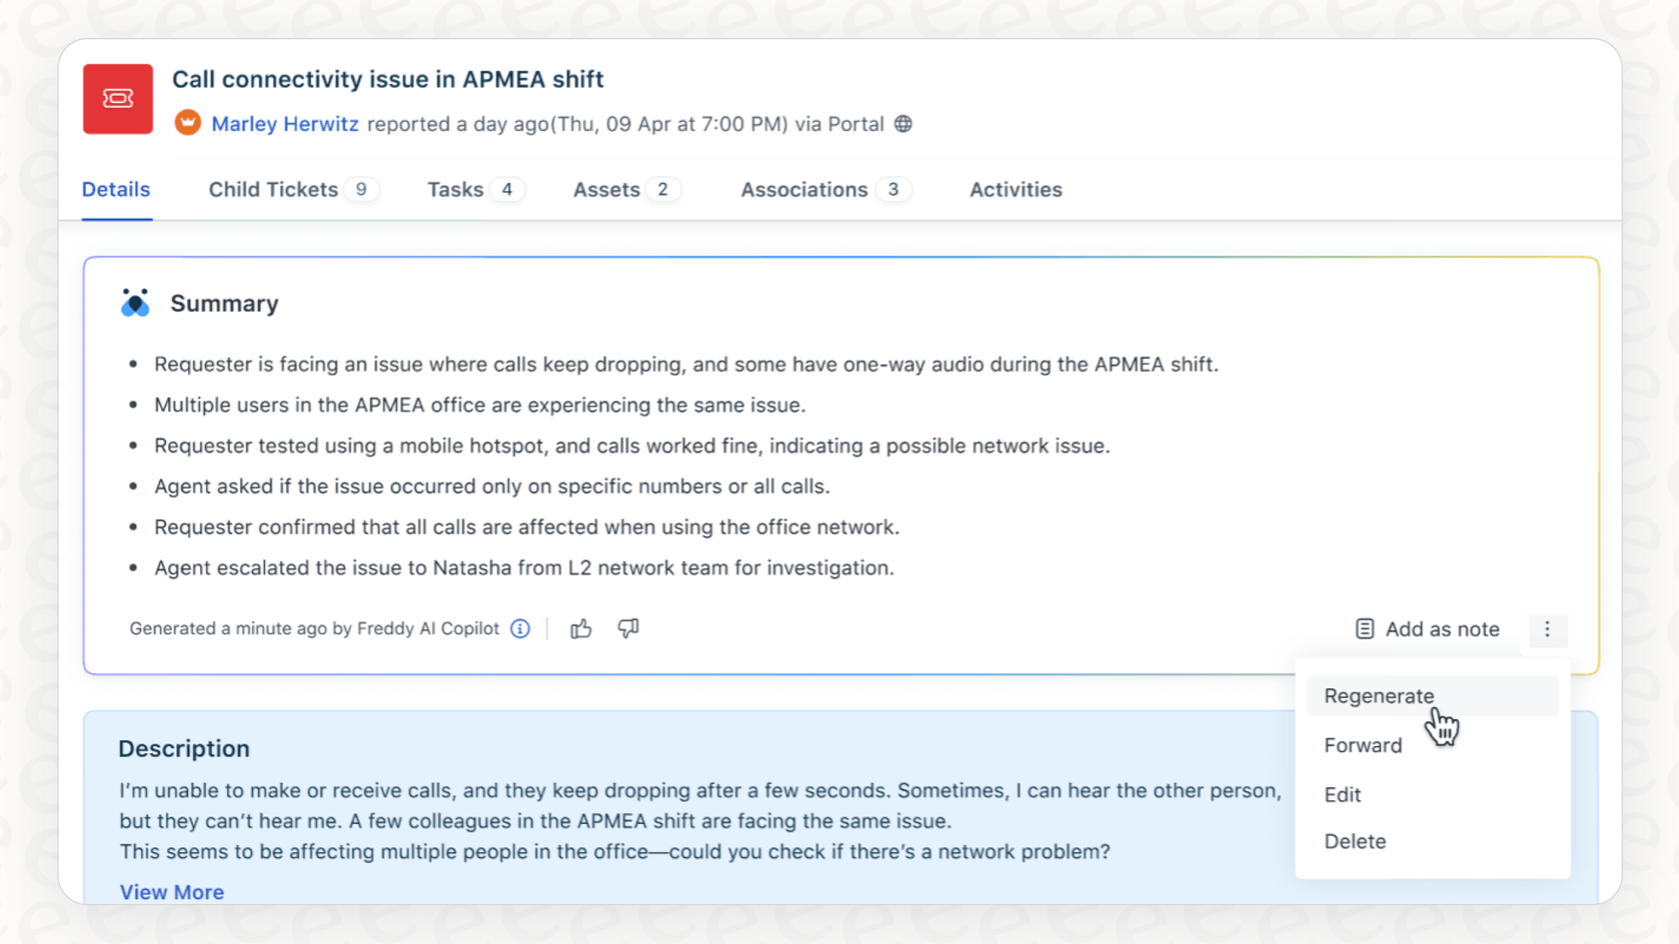Open Marley Herwitz's profile link
1679x944 pixels.
[285, 123]
